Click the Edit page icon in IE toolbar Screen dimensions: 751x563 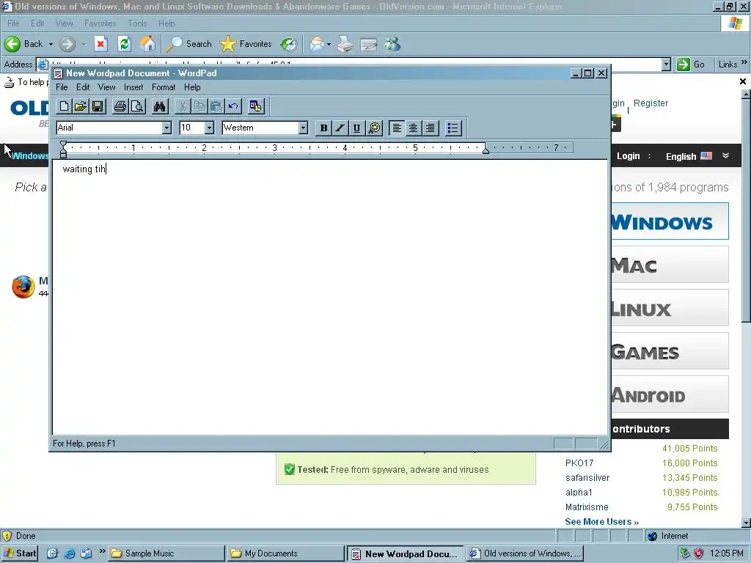click(x=369, y=45)
